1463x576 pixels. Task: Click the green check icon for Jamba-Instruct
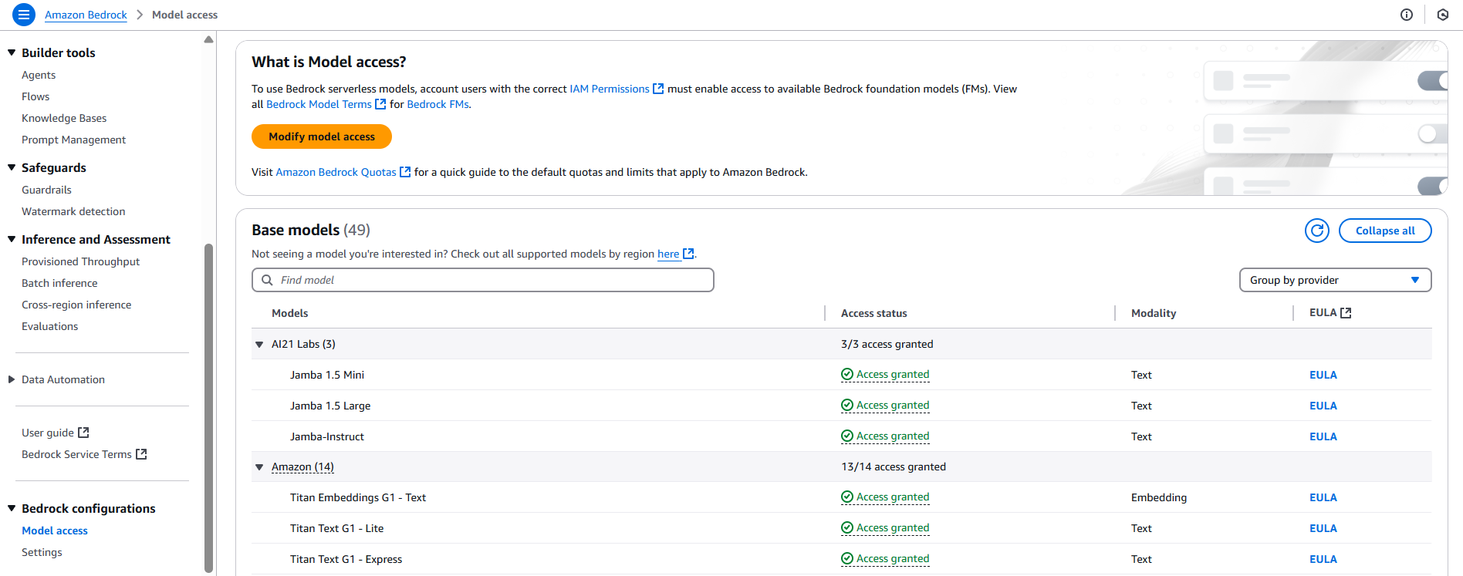click(847, 436)
